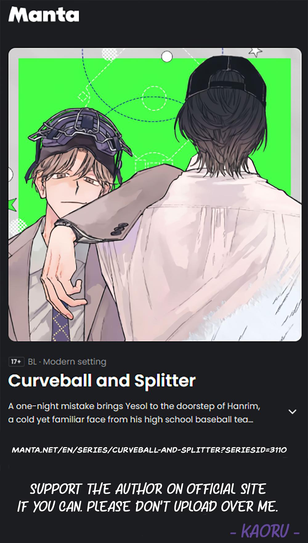The height and width of the screenshot is (543, 308).
Task: Click the Curveball and Splitter title
Action: [x=102, y=381]
